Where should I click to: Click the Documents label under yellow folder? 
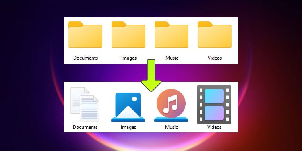[85, 58]
